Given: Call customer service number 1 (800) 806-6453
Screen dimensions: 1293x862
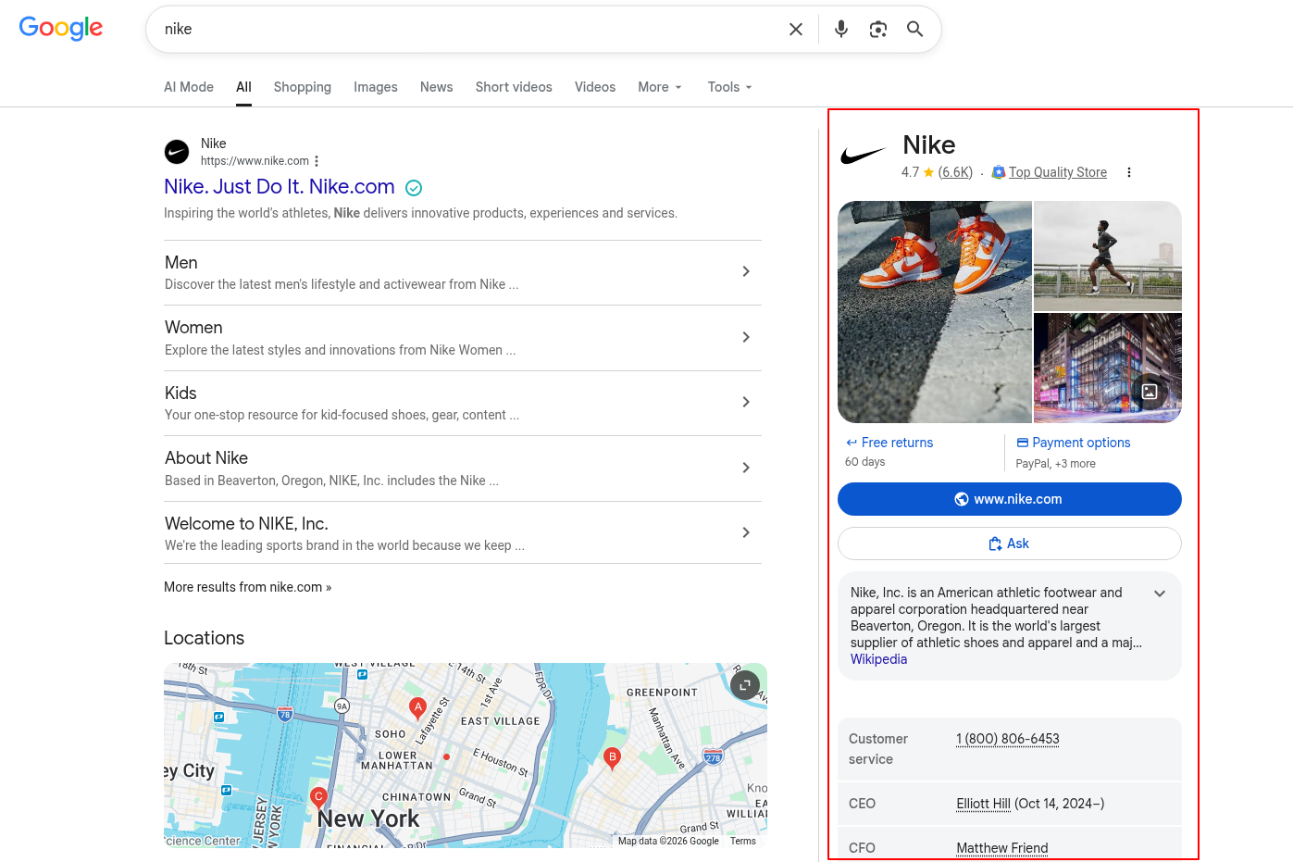Looking at the screenshot, I should click(x=1008, y=739).
